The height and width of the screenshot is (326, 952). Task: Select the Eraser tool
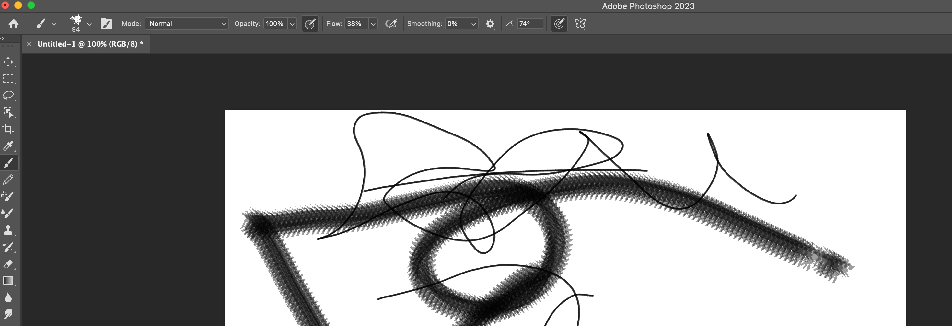coord(8,264)
